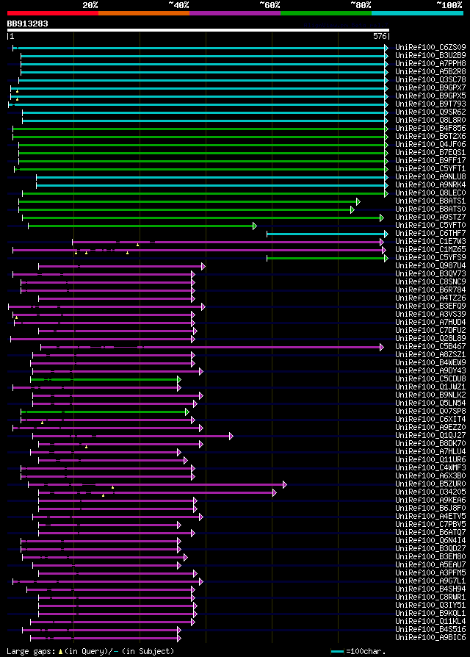
Task: Click the white query sequence bar
Action: [198, 30]
